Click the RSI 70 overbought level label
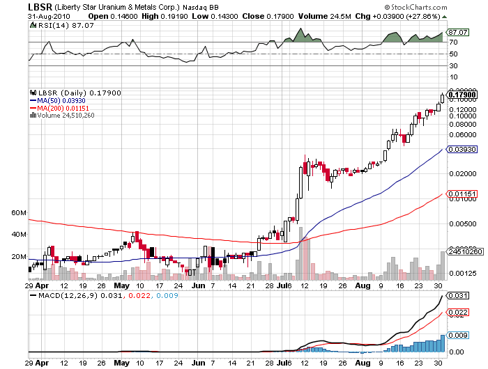The width and height of the screenshot is (488, 369). 453,42
